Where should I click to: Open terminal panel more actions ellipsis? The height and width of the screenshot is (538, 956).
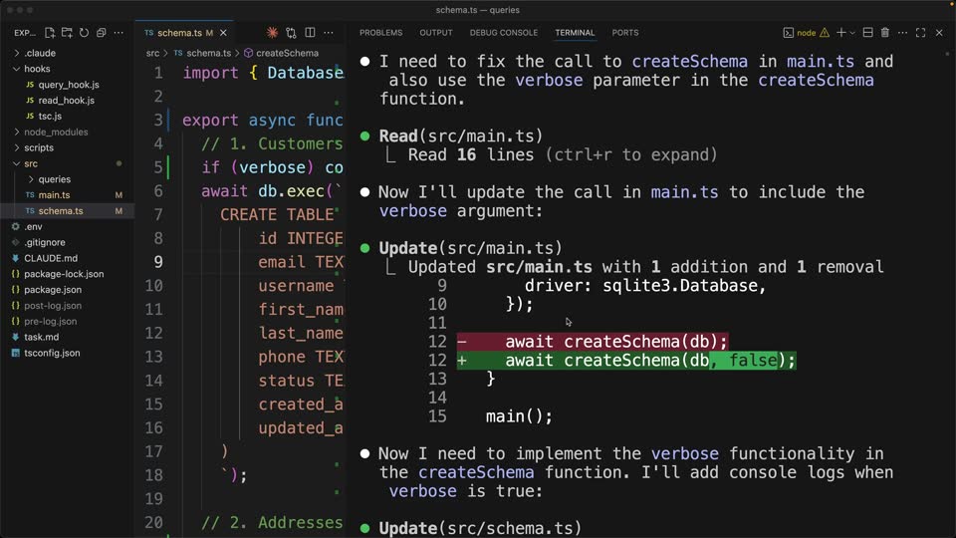point(902,33)
